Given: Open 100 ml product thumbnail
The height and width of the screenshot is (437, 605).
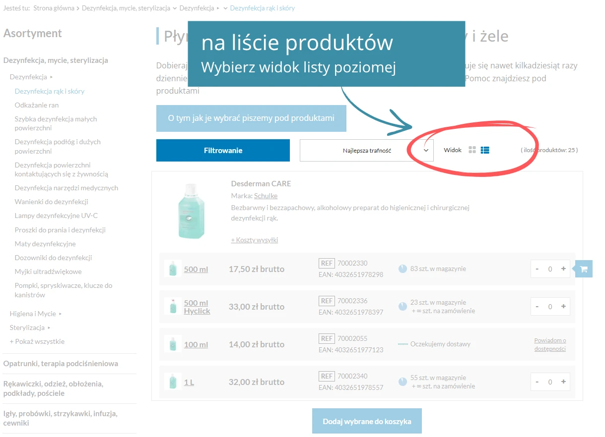Looking at the screenshot, I should (x=173, y=344).
